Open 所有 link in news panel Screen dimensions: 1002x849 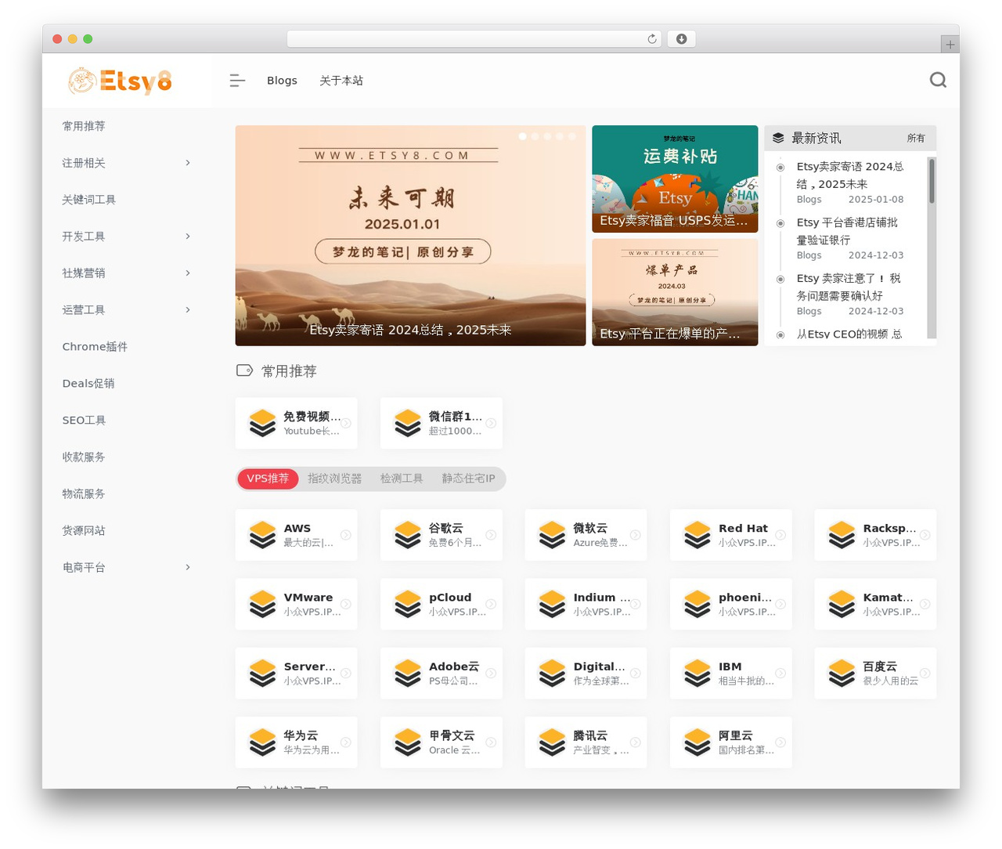pos(916,138)
